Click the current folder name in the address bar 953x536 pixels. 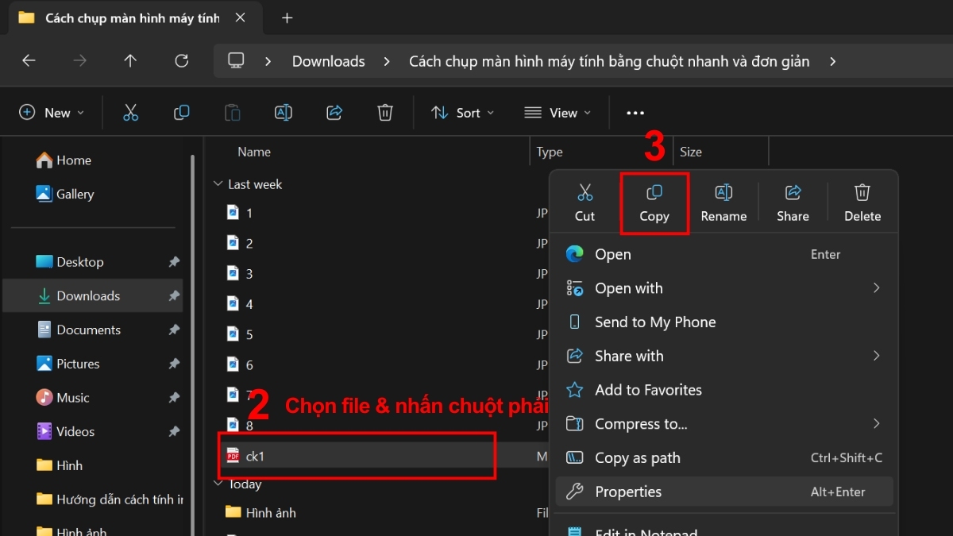pyautogui.click(x=609, y=61)
